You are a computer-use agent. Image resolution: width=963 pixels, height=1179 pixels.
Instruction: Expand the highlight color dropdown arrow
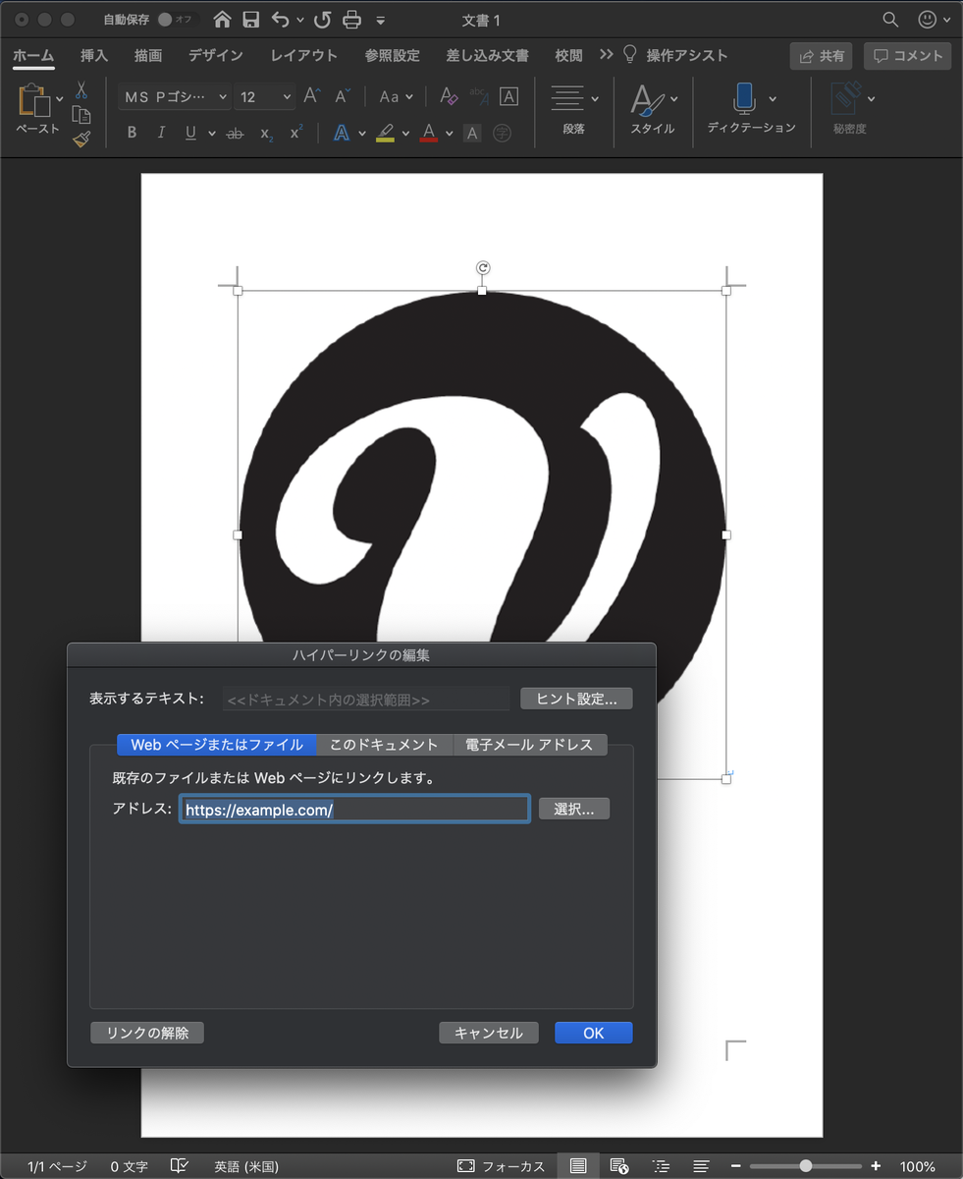(x=405, y=134)
